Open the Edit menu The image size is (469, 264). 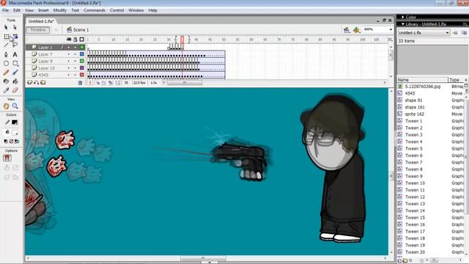pyautogui.click(x=17, y=10)
